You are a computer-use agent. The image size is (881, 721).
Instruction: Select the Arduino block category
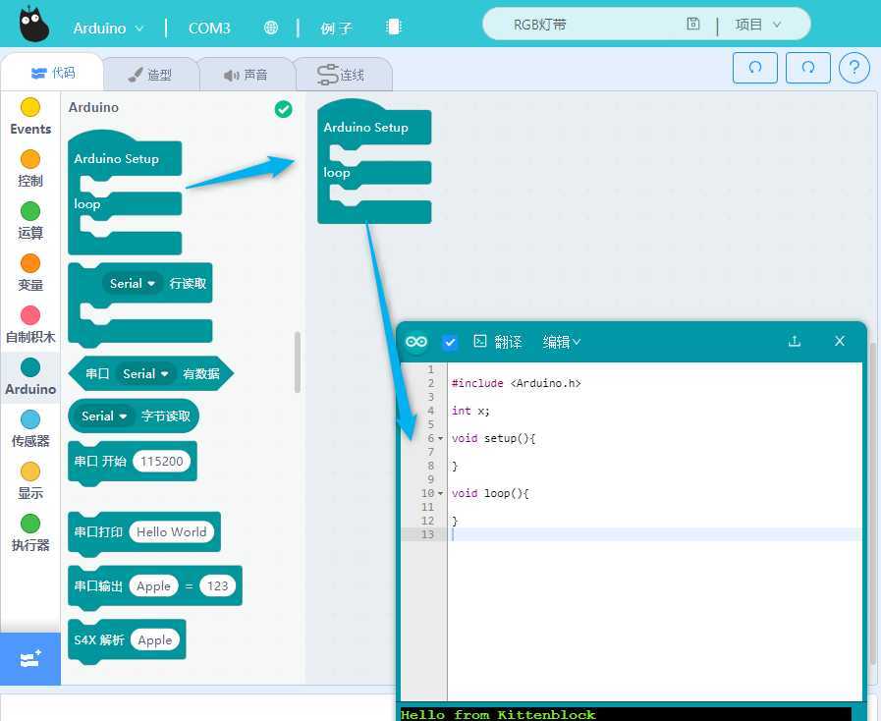30,377
